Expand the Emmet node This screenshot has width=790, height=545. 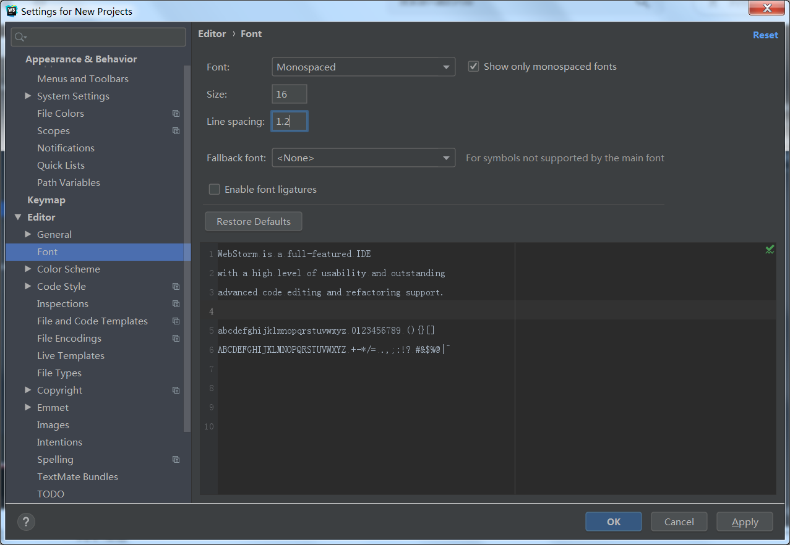(x=28, y=407)
